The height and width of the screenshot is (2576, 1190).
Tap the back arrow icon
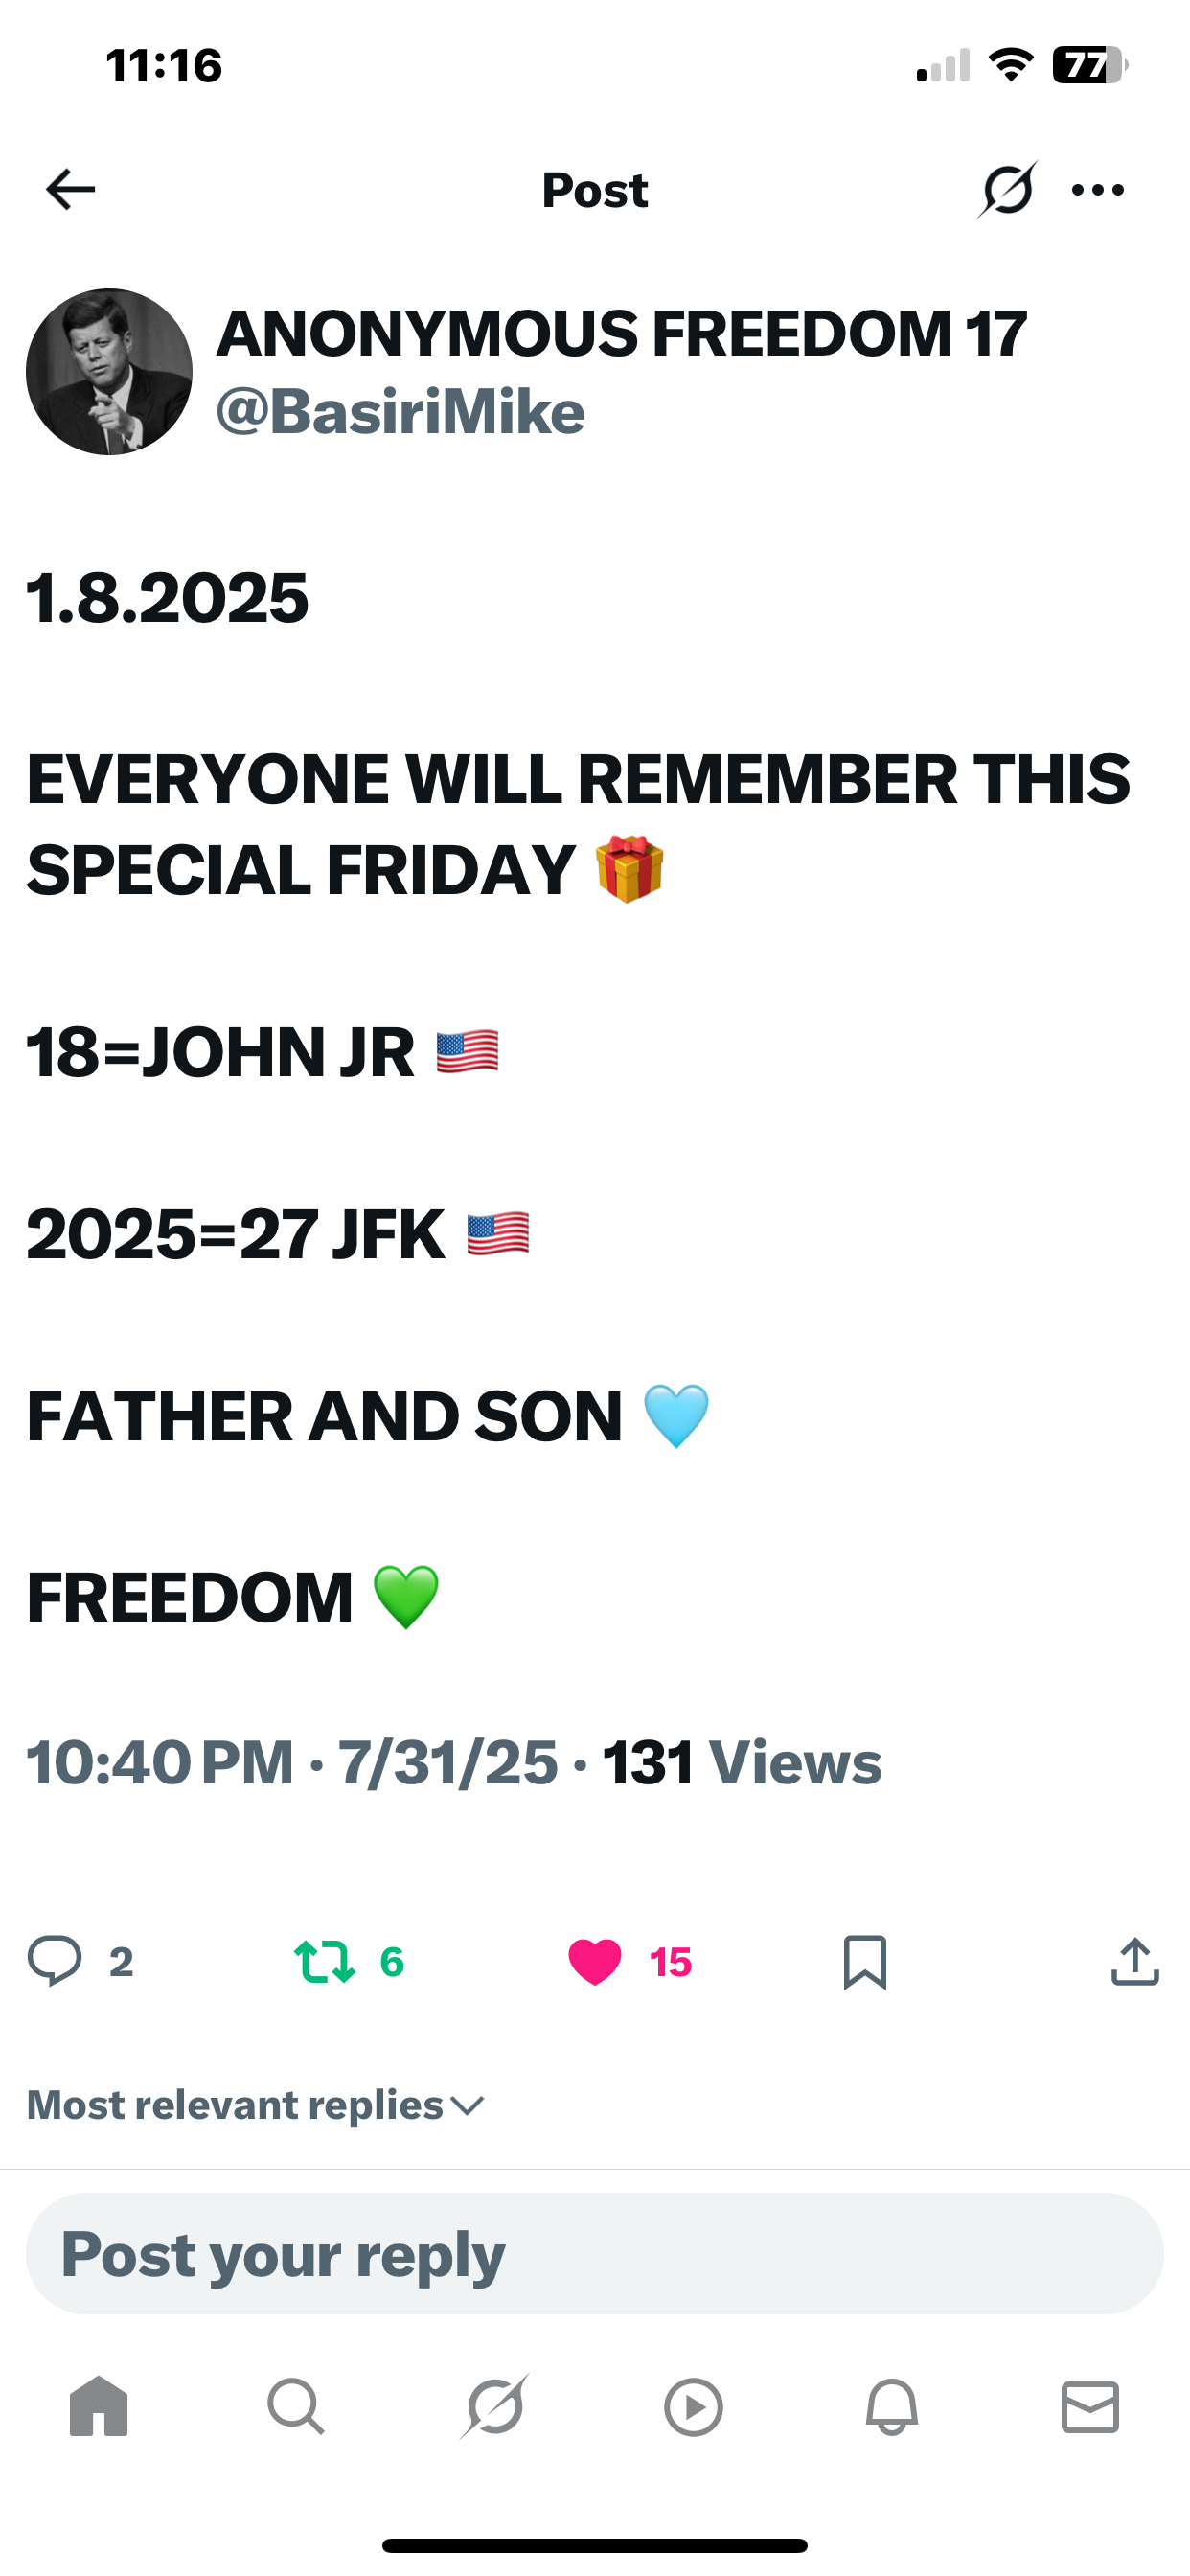pyautogui.click(x=70, y=189)
